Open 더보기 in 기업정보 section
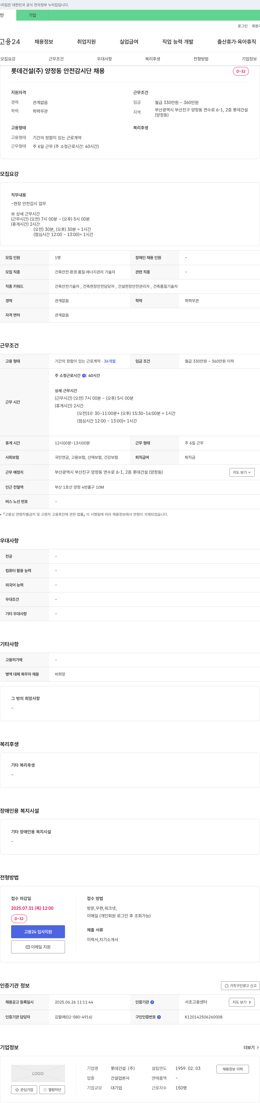The height and width of the screenshot is (1103, 260). pos(251,1047)
